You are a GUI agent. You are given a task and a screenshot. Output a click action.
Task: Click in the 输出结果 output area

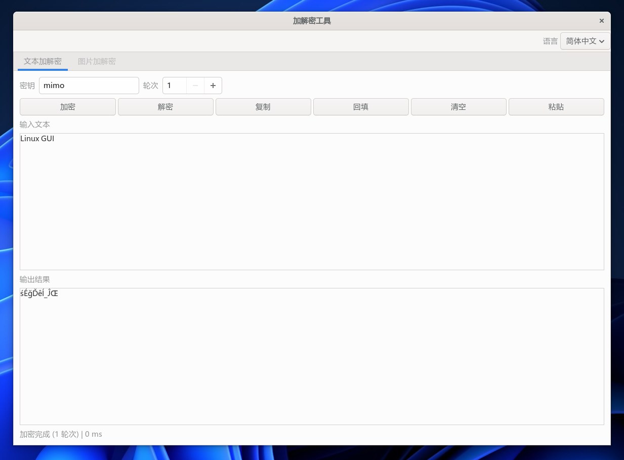click(312, 356)
